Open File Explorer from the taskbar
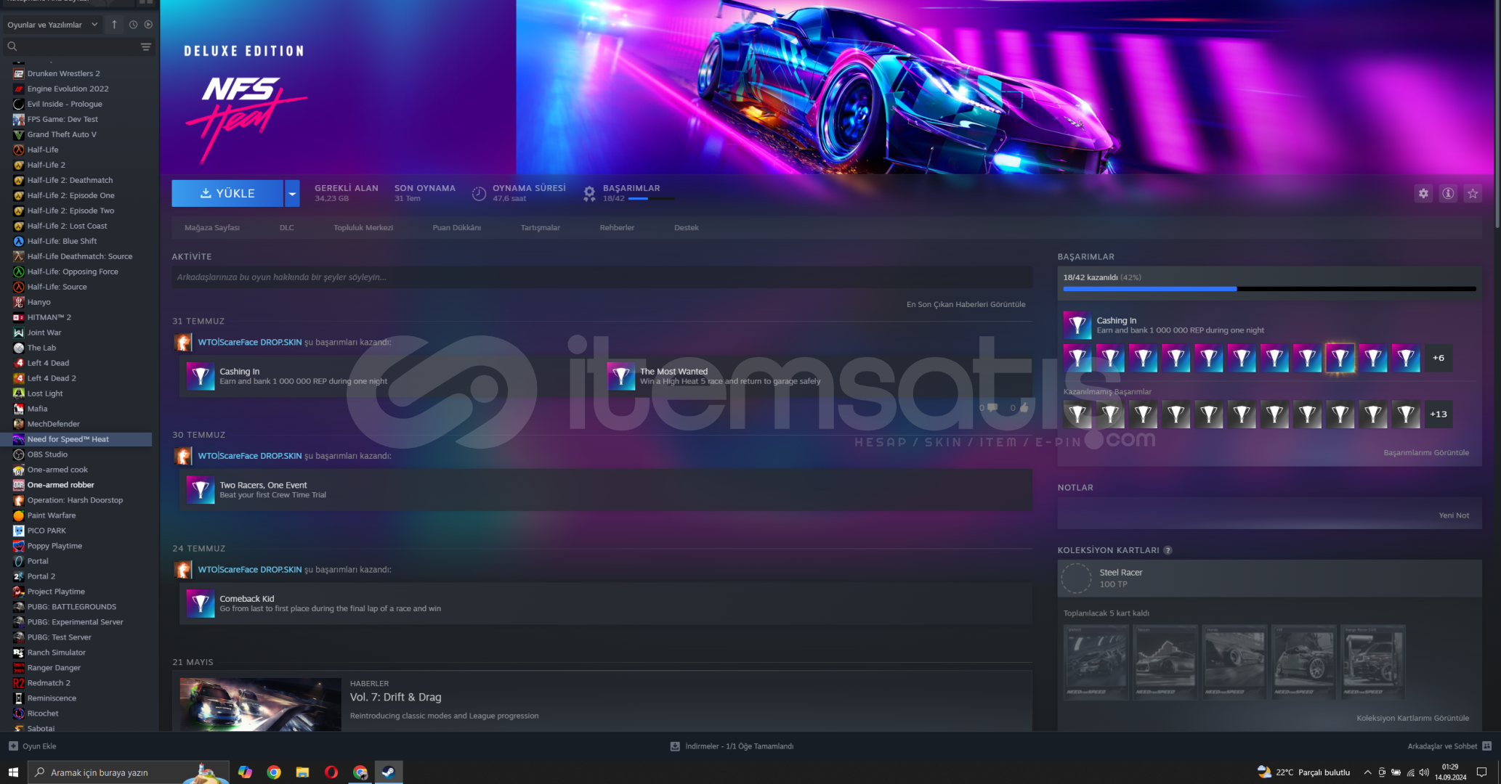The image size is (1501, 784). coord(302,772)
